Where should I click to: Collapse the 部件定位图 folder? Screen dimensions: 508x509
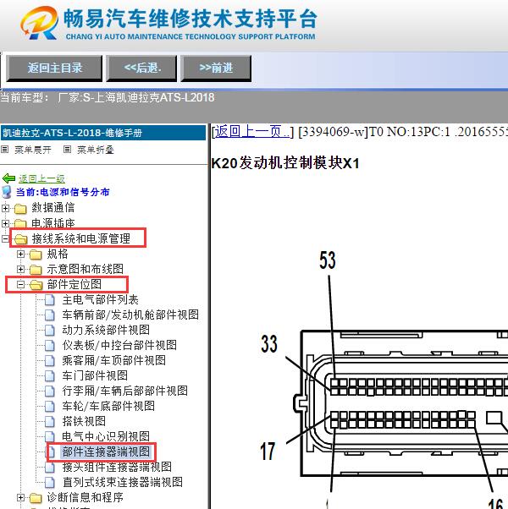(x=21, y=284)
